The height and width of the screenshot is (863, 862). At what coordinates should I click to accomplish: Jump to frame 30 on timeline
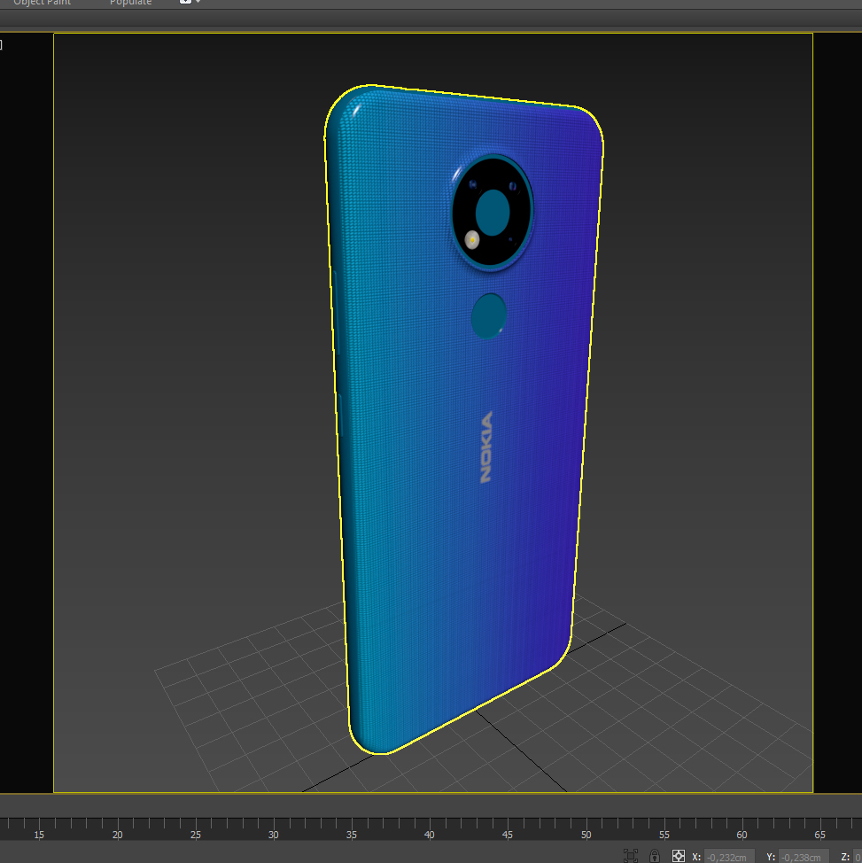point(273,835)
